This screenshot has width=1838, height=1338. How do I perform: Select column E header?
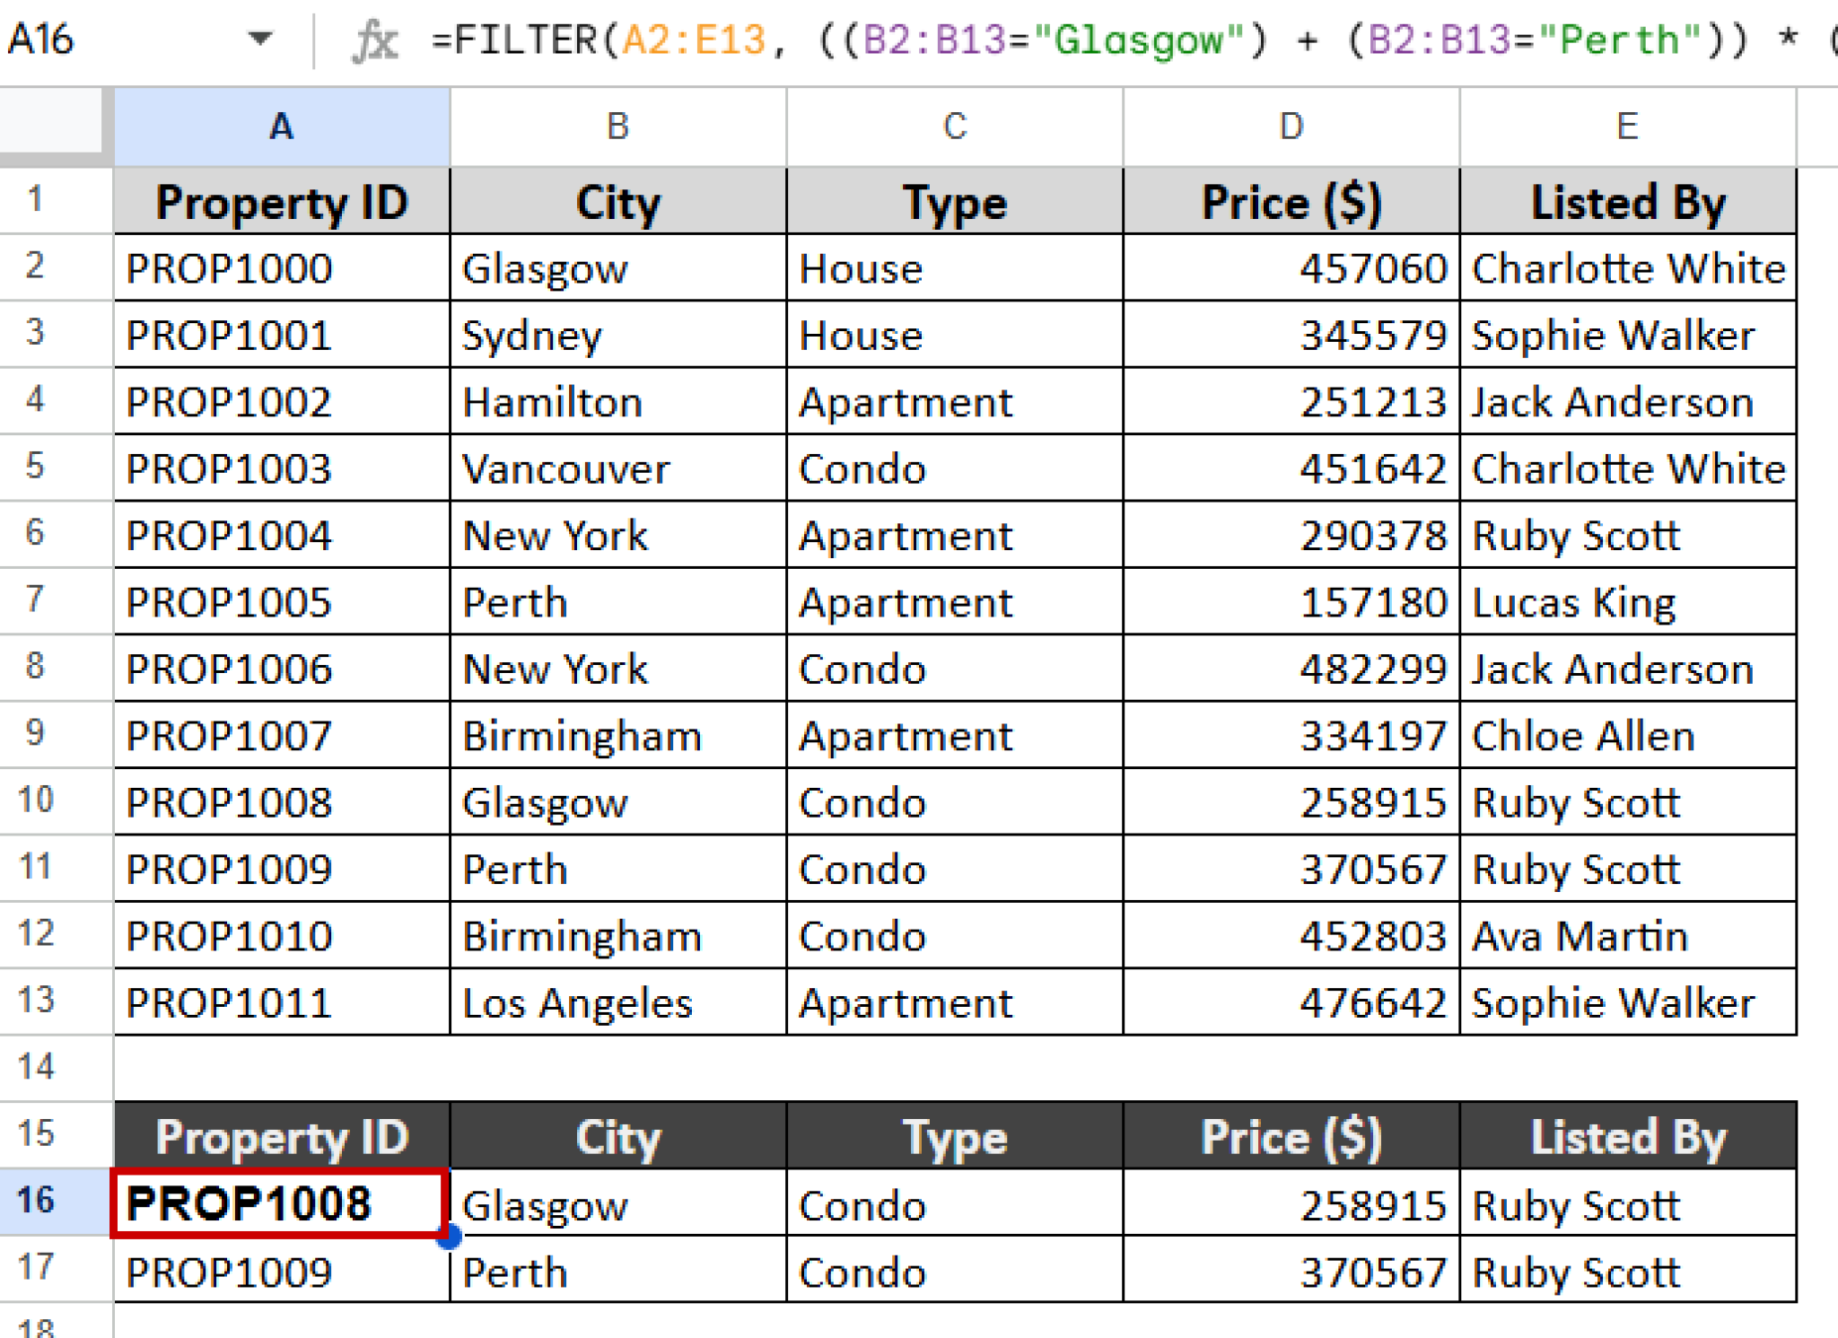pos(1626,126)
